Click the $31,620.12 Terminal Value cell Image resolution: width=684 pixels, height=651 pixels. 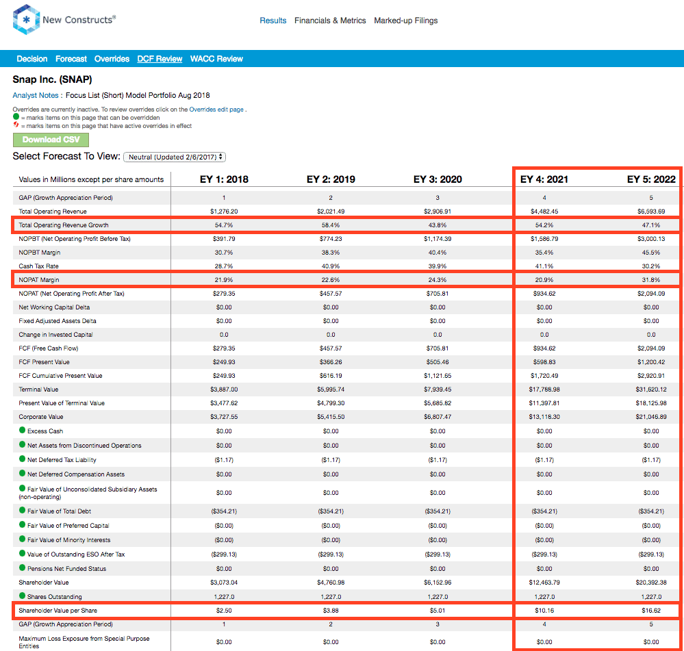[x=651, y=390]
